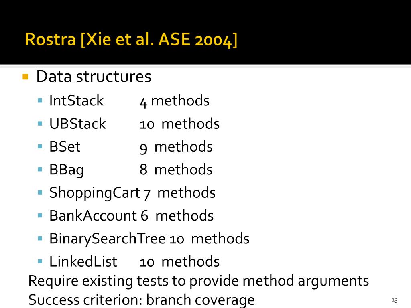Select the BBag 8 methods line
Viewport: 411px width, 308px height.
pos(131,170)
